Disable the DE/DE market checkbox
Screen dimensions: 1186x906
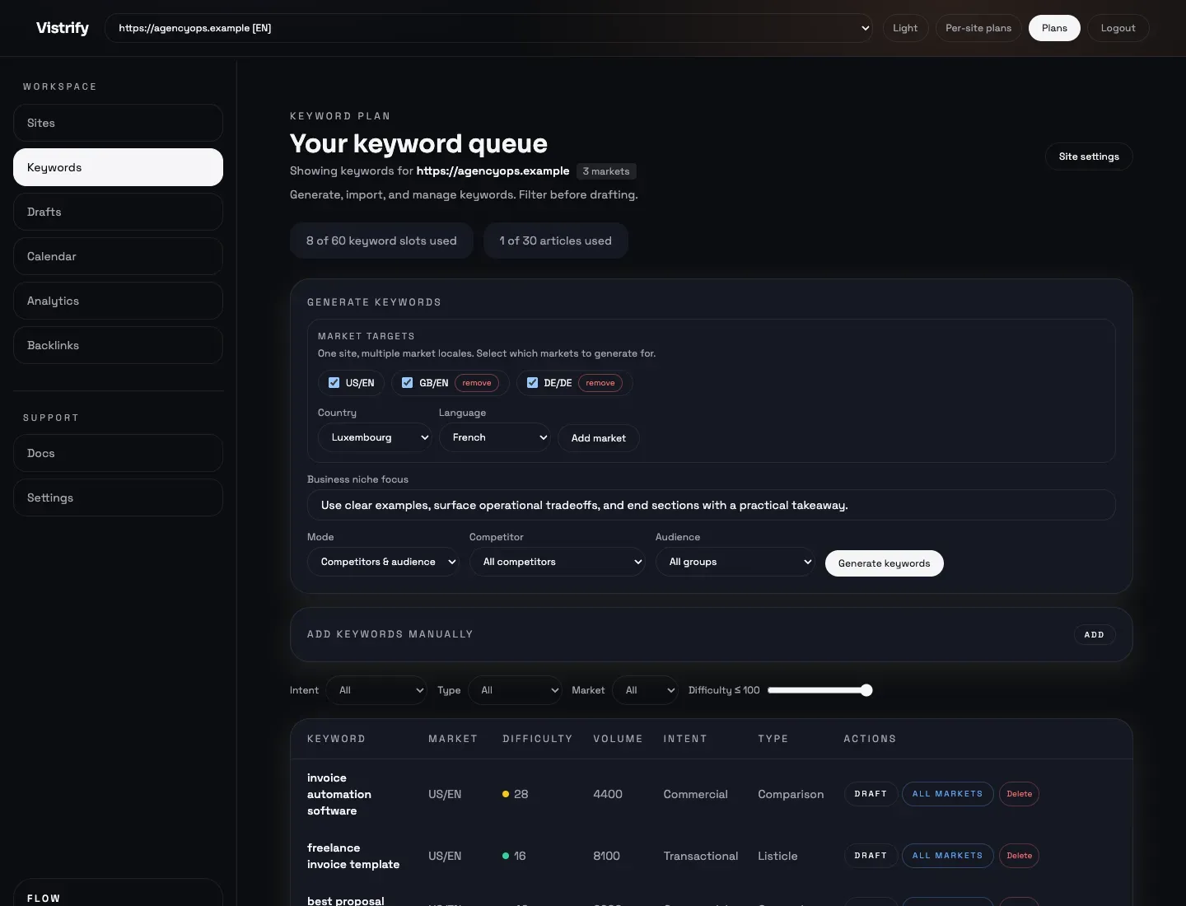[532, 383]
